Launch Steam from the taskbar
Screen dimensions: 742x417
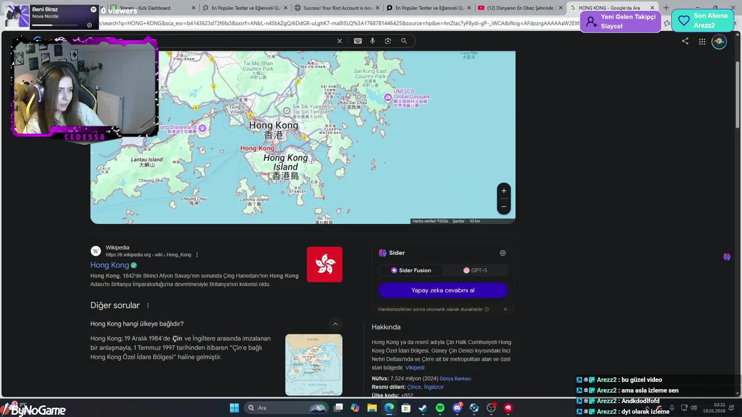[x=423, y=408]
